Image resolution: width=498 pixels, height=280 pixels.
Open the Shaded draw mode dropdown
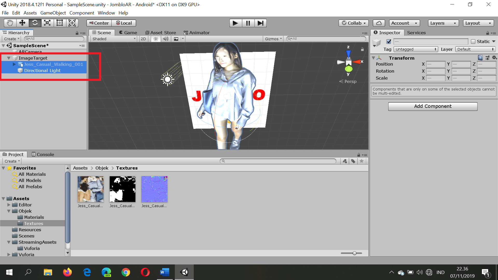114,39
